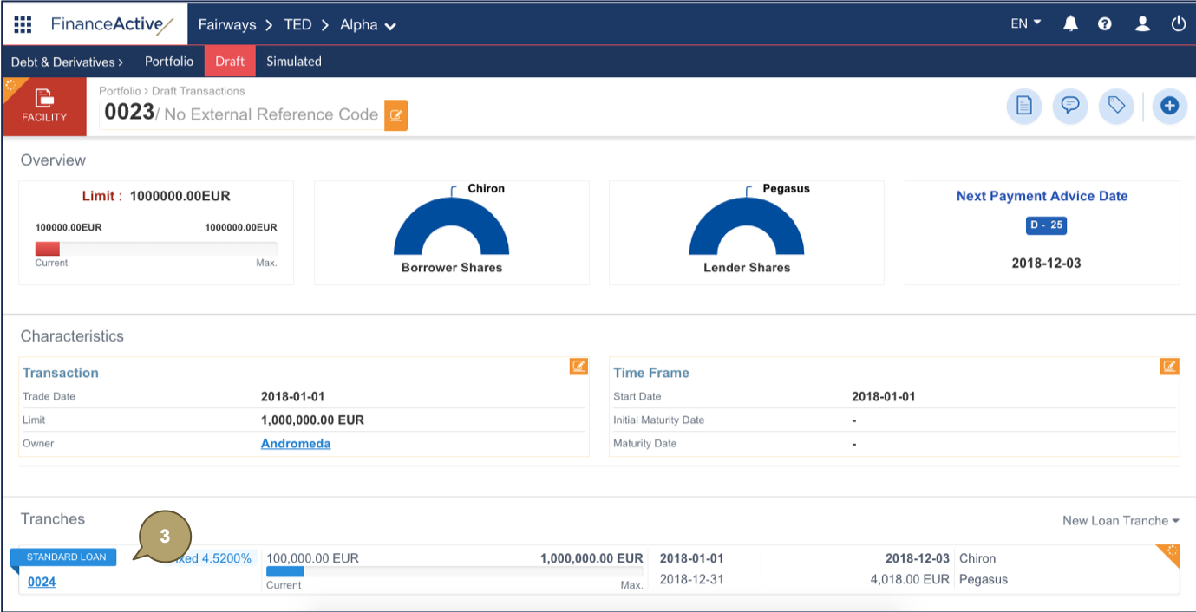Screen dimensions: 1196x612
Task: Expand the EN language dropdown
Action: (1026, 24)
